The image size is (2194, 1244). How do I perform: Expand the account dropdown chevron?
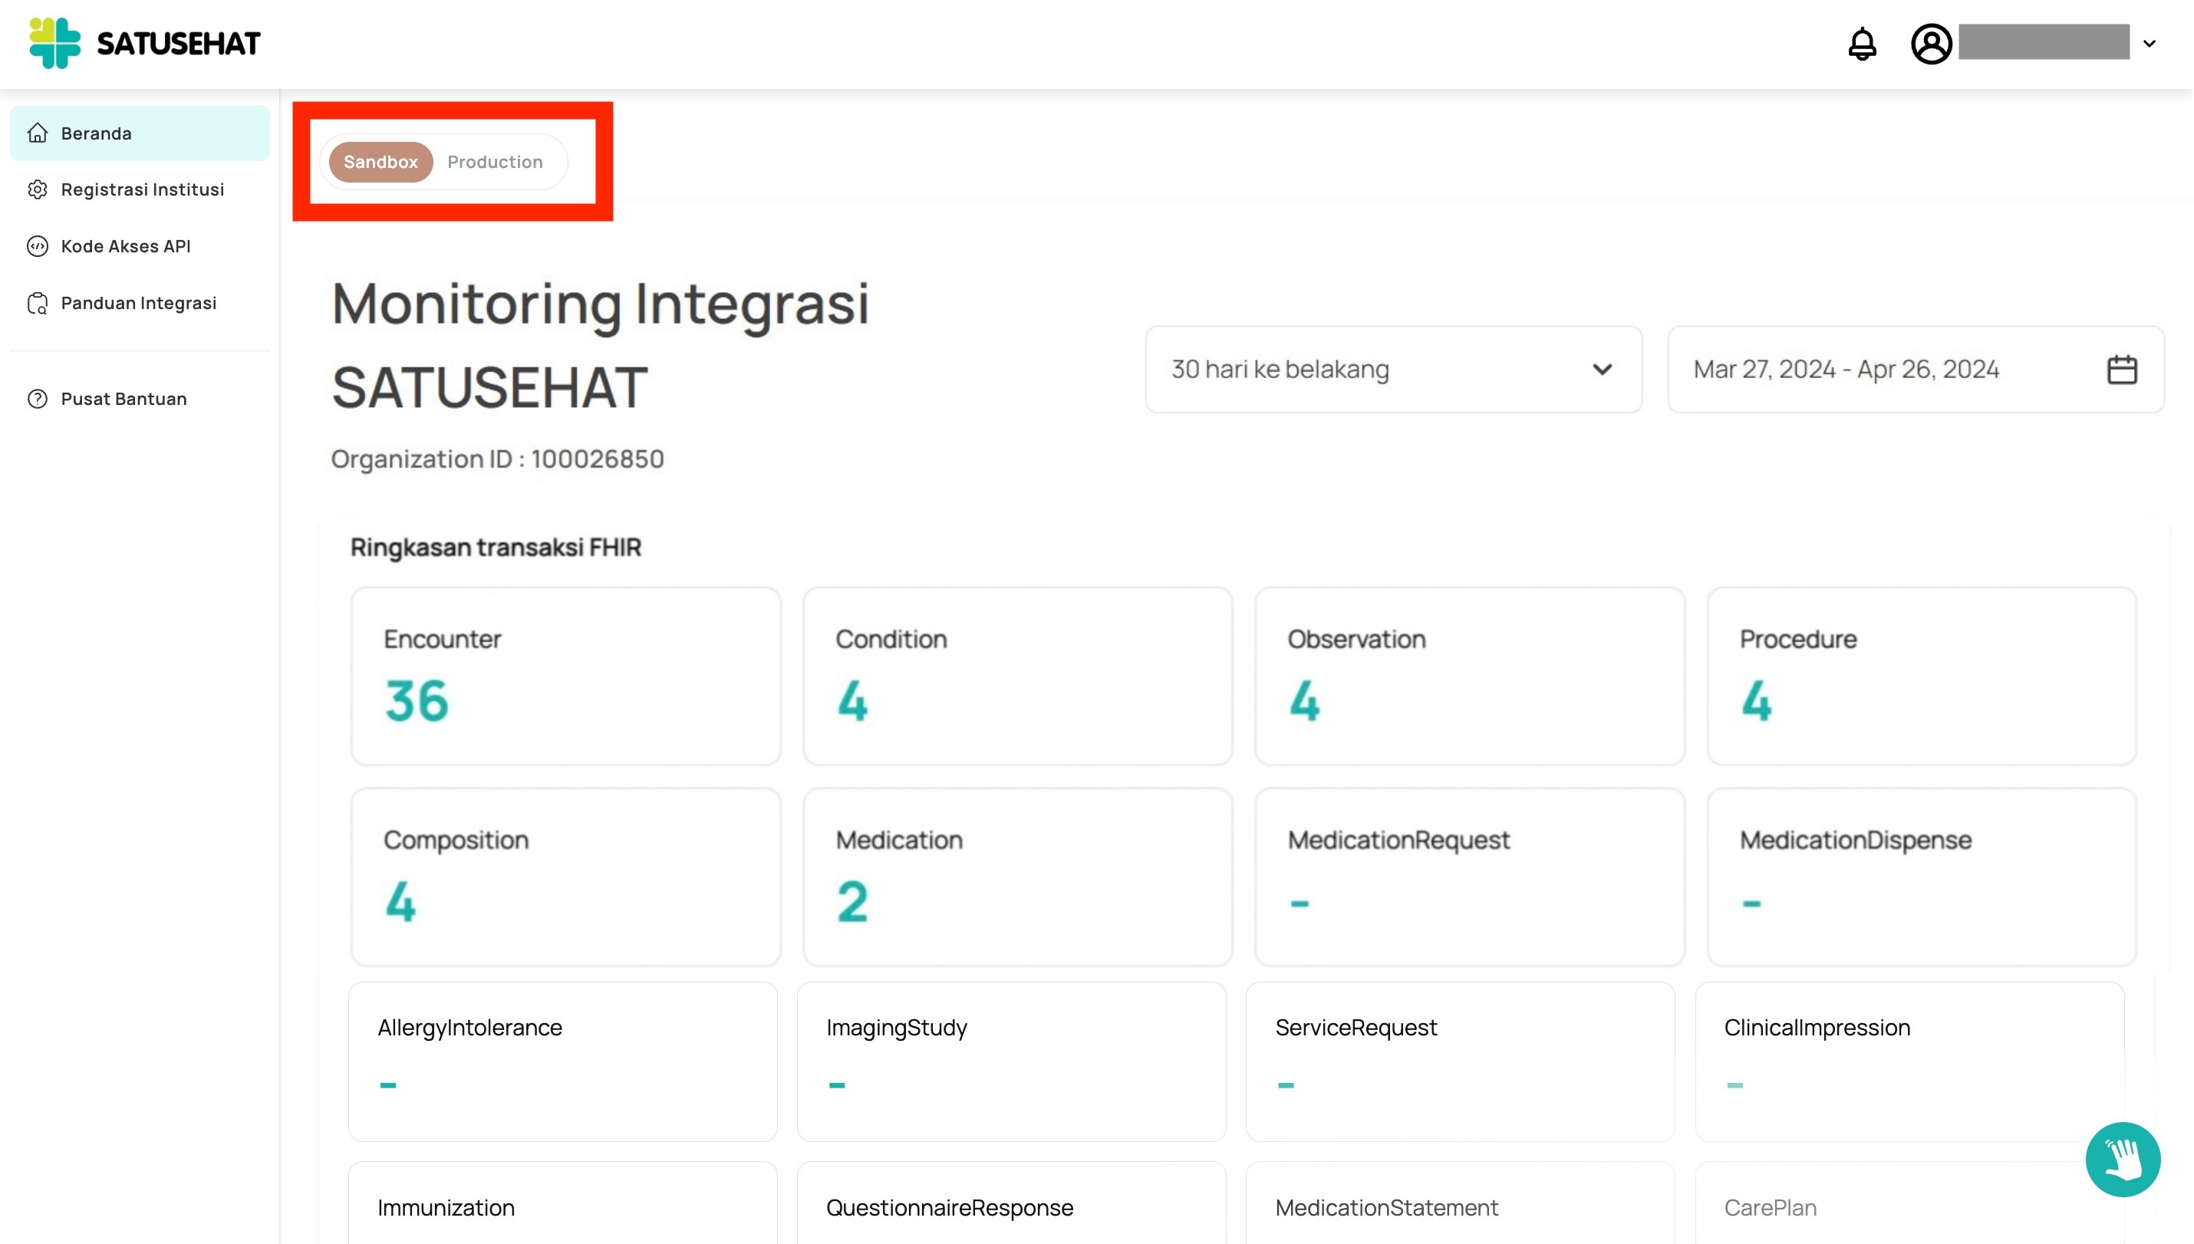tap(2150, 44)
